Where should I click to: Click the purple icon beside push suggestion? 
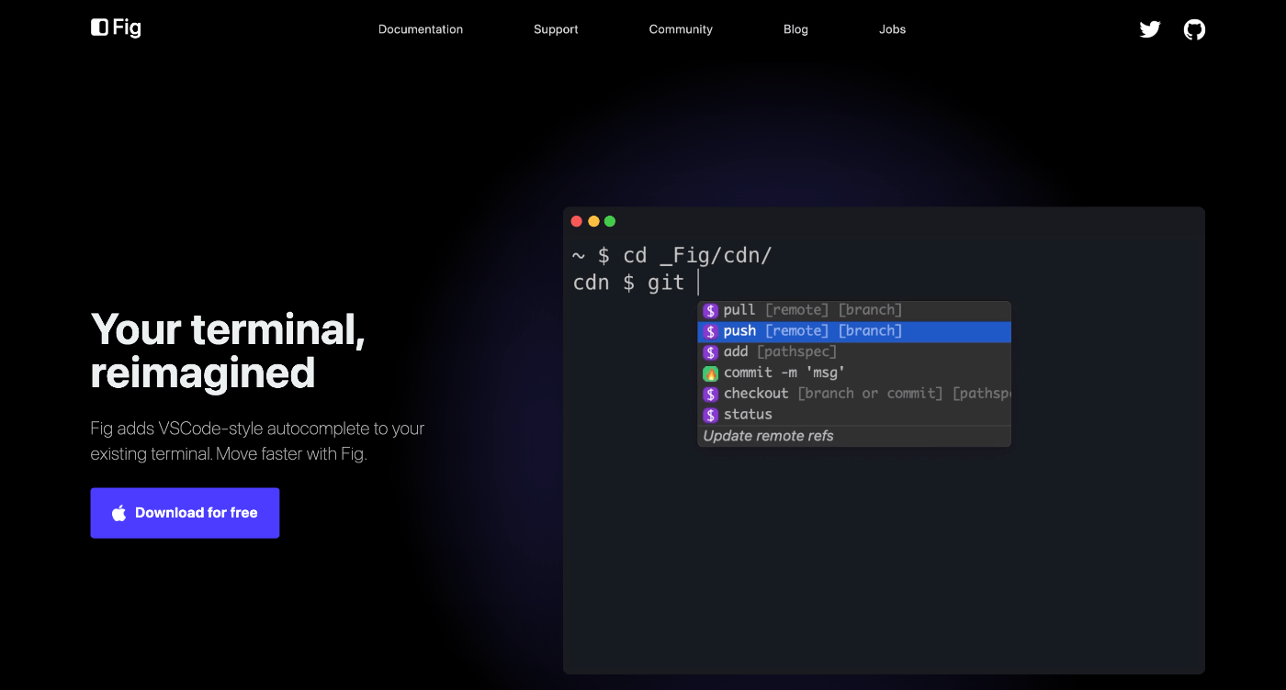710,331
